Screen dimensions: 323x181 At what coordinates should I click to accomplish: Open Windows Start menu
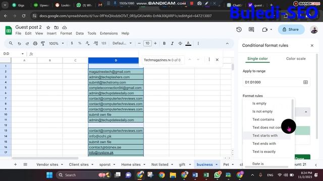(49, 175)
